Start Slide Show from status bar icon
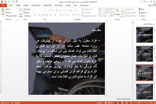This screenshot has width=156, height=104. pos(131,103)
